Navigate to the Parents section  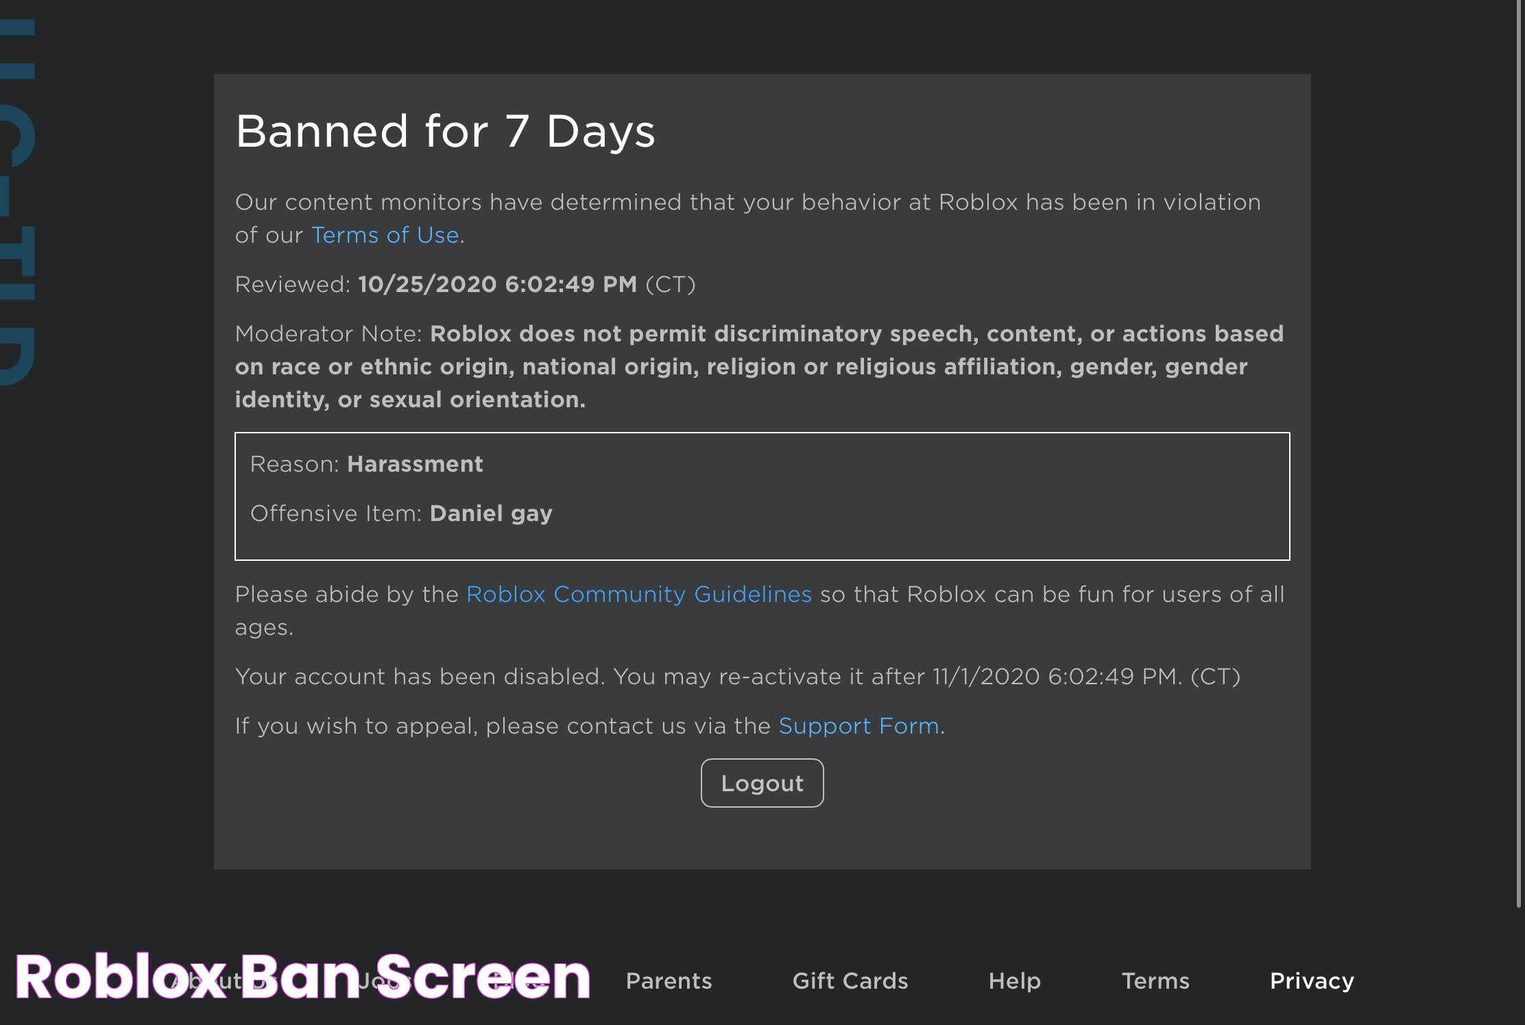(669, 980)
